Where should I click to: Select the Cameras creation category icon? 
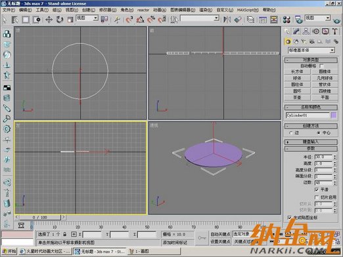tap(311, 41)
